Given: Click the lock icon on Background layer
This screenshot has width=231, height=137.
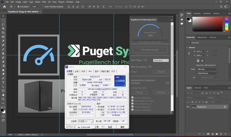Looking at the screenshot, I should (x=225, y=107).
